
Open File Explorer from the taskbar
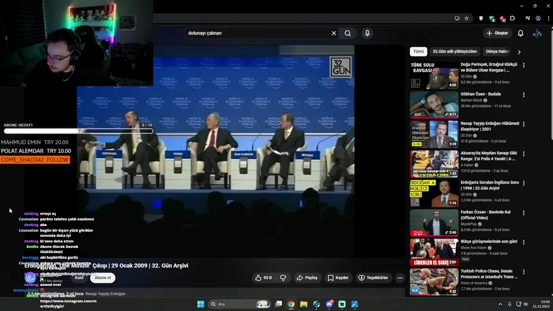pos(304,304)
